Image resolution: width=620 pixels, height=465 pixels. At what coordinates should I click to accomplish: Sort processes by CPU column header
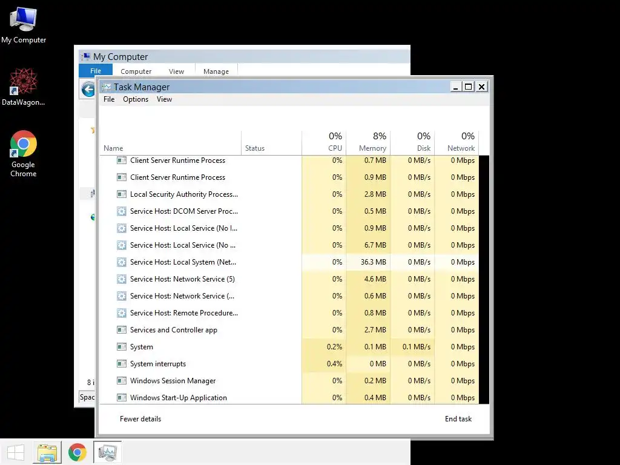pyautogui.click(x=324, y=143)
